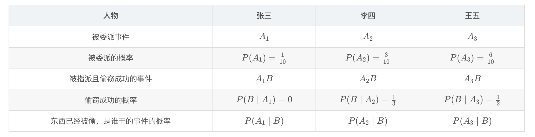Click the P(A3)=6/10 formula cell
The width and height of the screenshot is (535, 137).
point(472,58)
